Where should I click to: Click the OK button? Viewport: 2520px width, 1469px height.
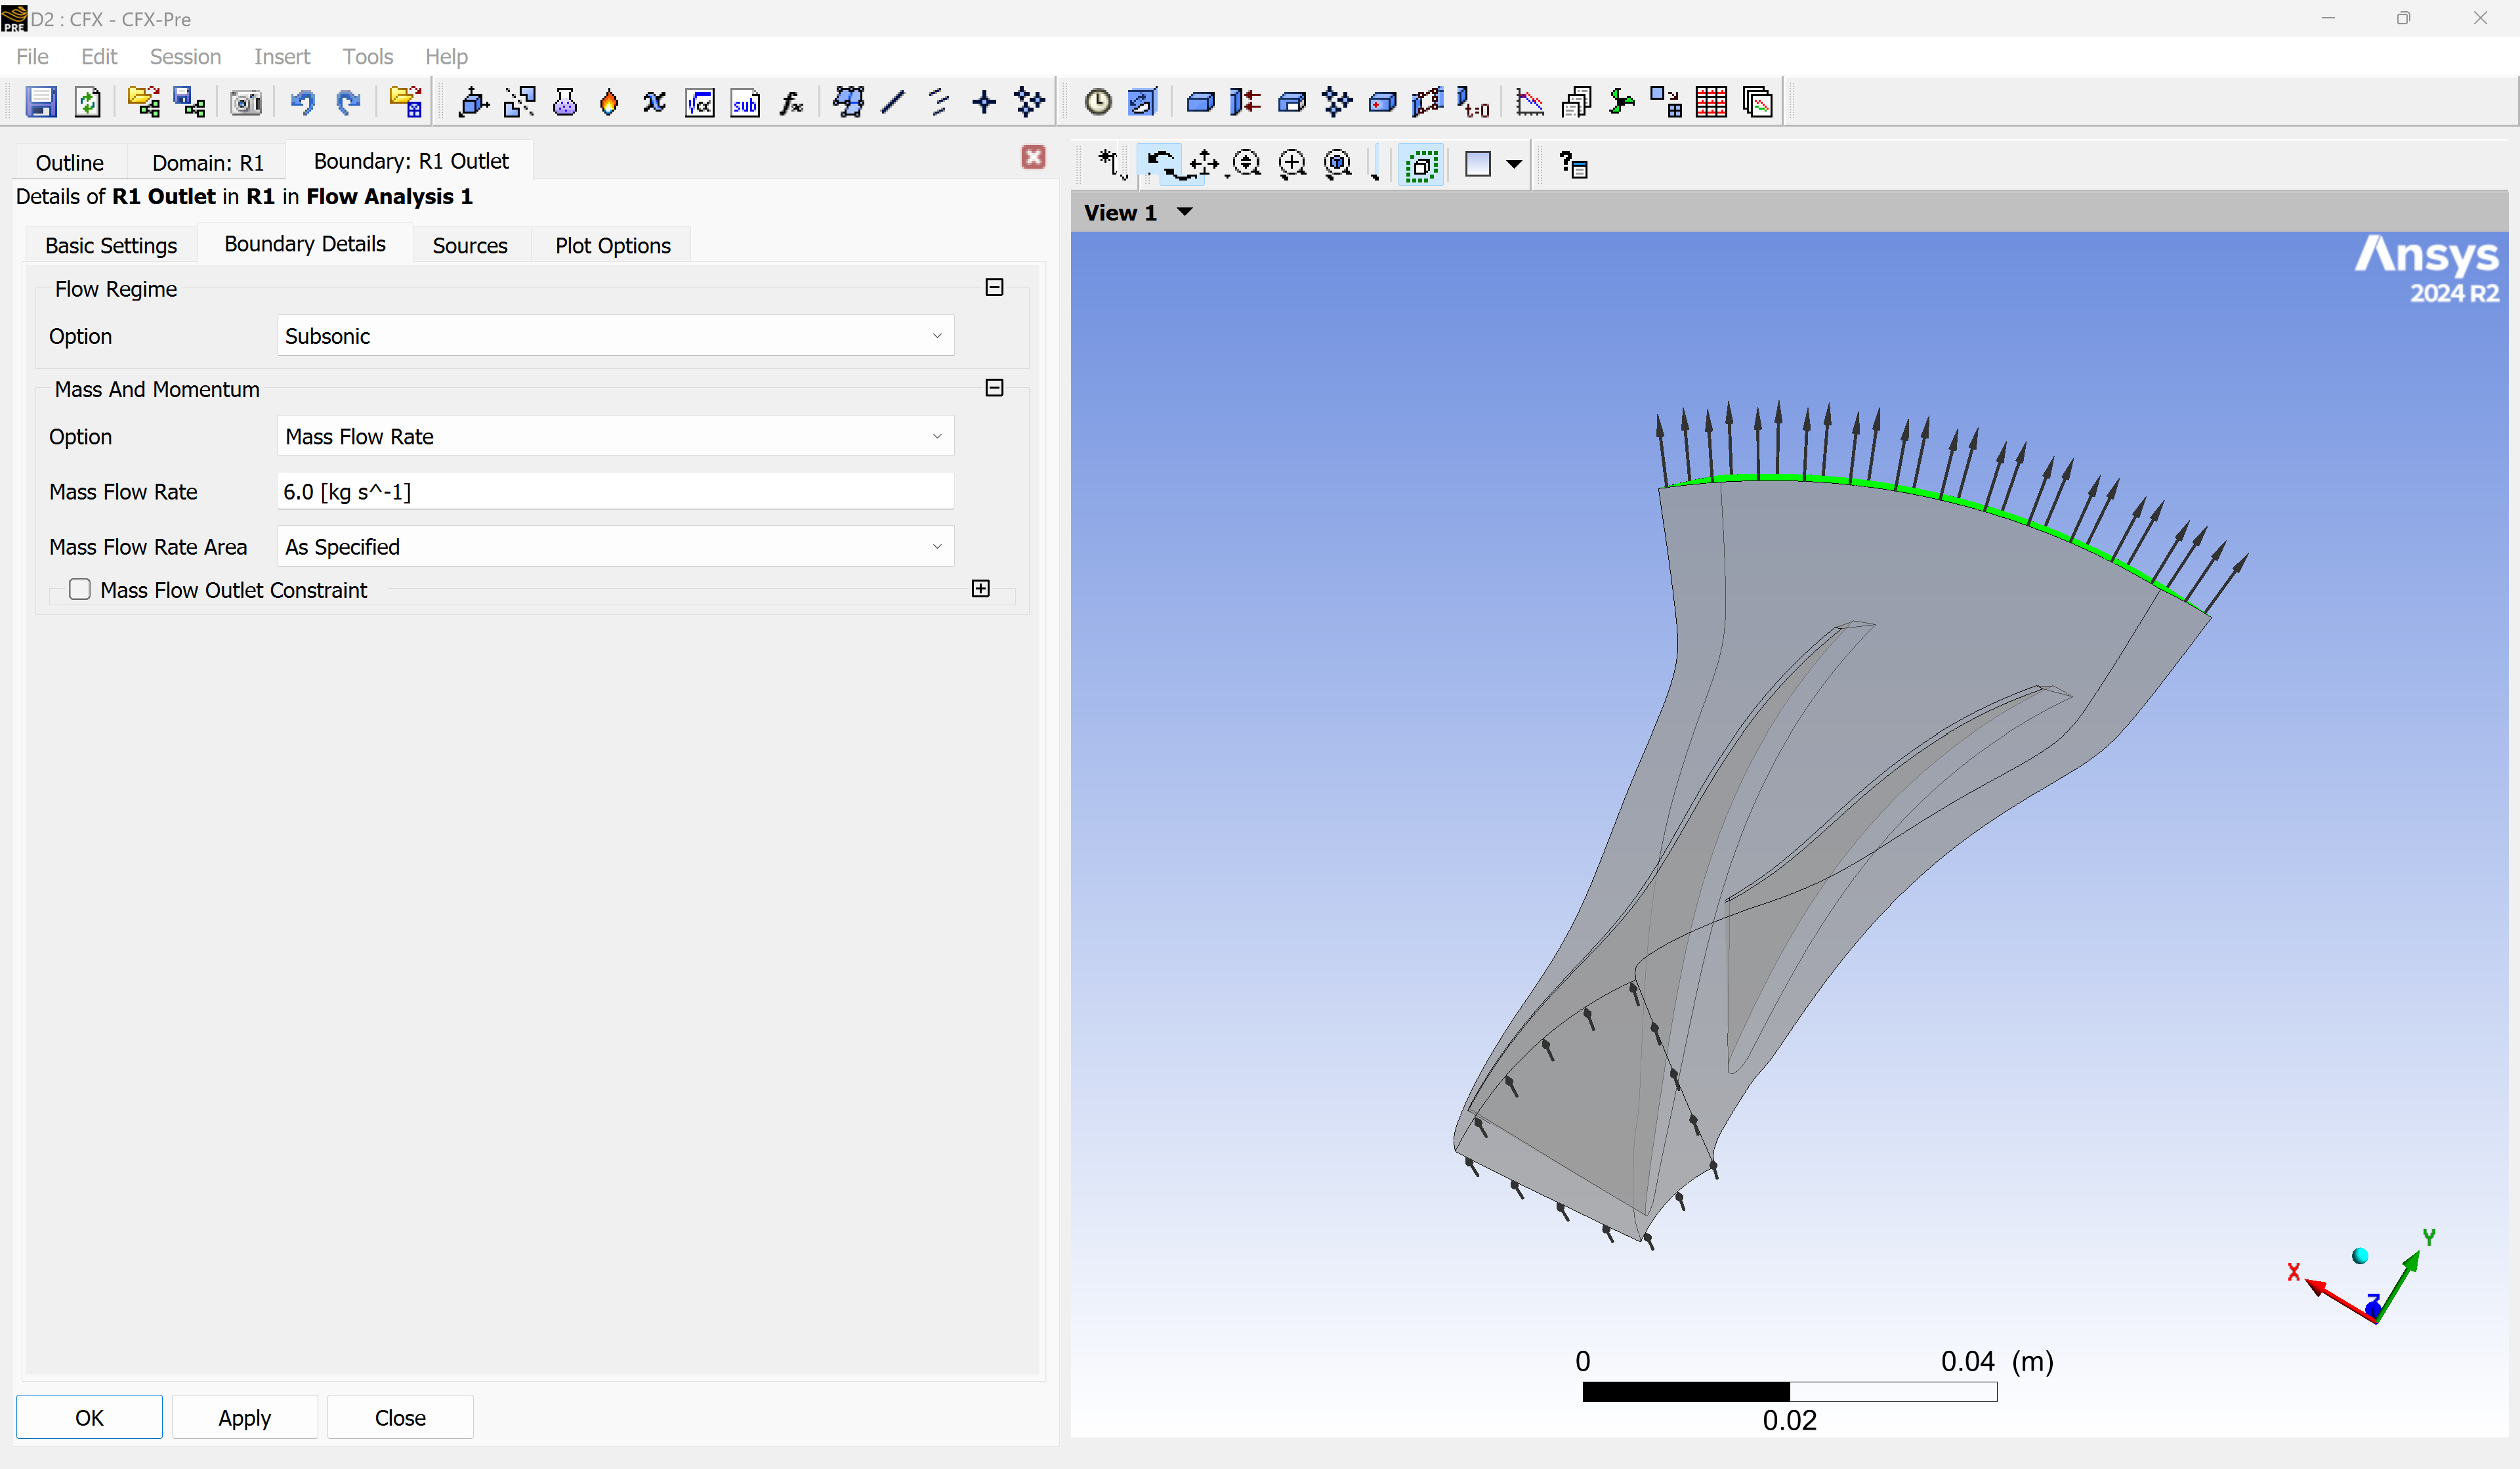[89, 1417]
